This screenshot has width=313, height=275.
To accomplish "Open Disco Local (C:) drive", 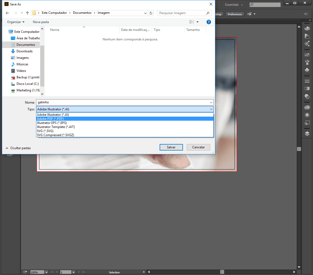I will pos(25,84).
